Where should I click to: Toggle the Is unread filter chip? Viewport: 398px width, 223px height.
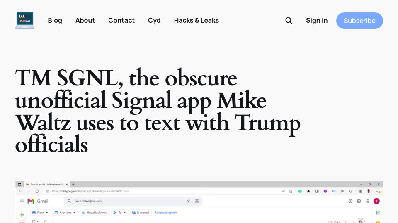coord(141,212)
